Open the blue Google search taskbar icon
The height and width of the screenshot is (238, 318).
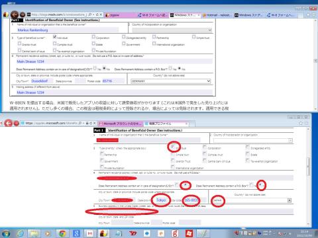tap(76, 233)
